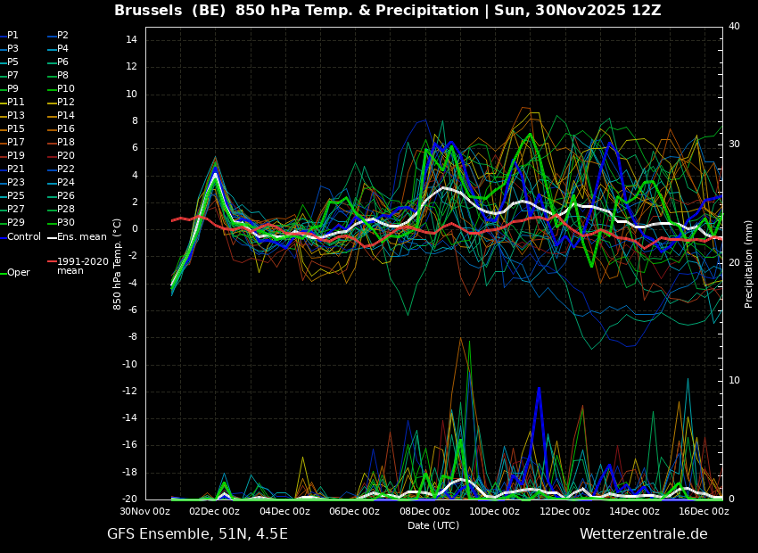
Task: Select the P16 legend entry
Action: (65, 129)
